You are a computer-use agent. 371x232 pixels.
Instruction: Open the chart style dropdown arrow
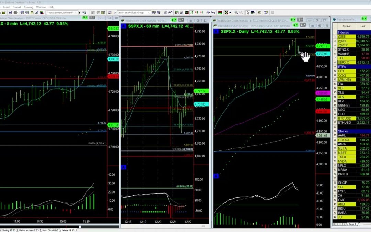point(230,12)
